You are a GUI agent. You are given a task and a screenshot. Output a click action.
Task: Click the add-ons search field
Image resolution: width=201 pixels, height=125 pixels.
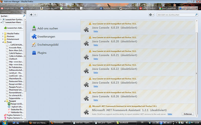(177, 15)
